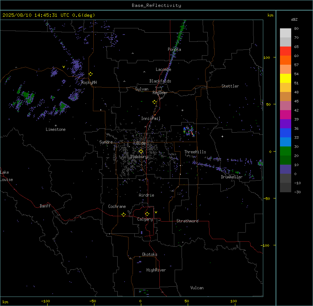Select the HighRiver label
313x306 pixels.
pyautogui.click(x=156, y=270)
